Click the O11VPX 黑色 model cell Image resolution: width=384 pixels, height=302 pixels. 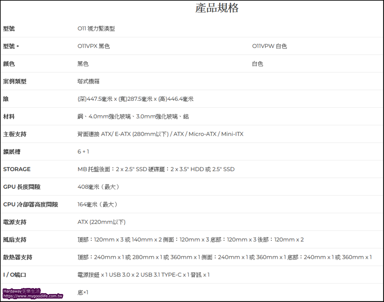tap(94, 46)
